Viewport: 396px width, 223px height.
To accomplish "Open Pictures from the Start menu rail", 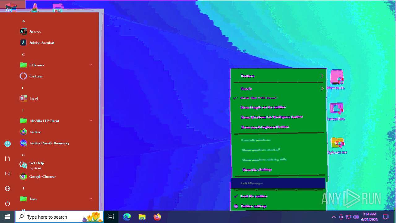I will pos(7,173).
